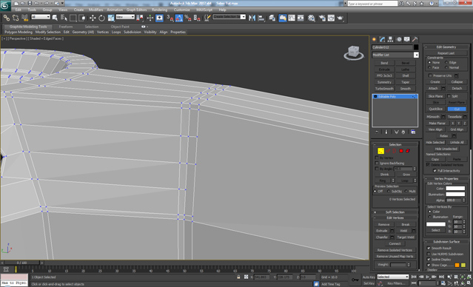Select the Select and Rotate tool
Image resolution: width=473 pixels, height=287 pixels.
click(x=101, y=18)
